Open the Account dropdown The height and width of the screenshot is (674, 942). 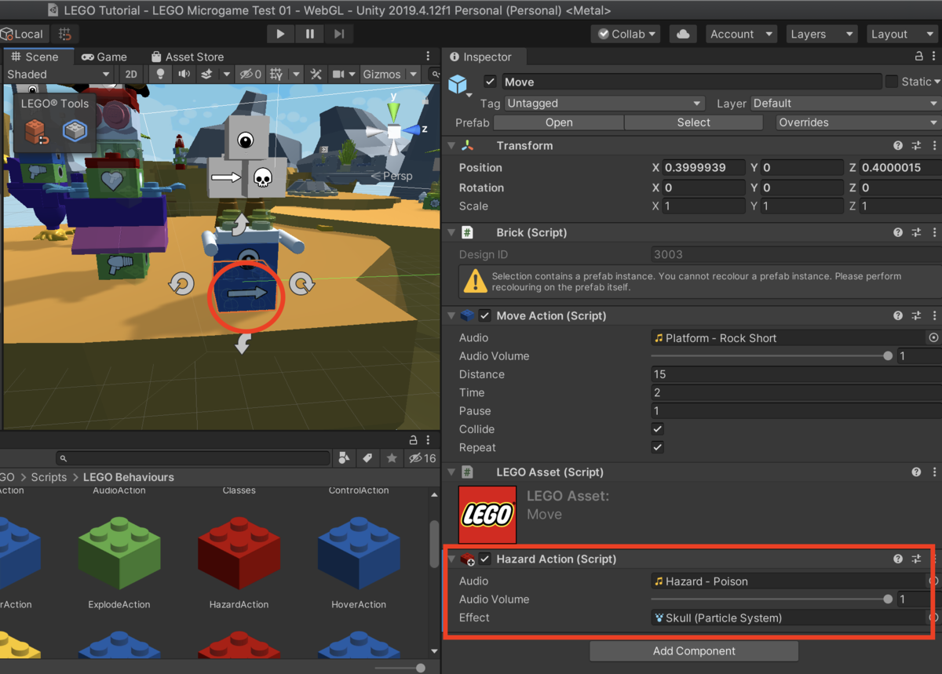740,34
